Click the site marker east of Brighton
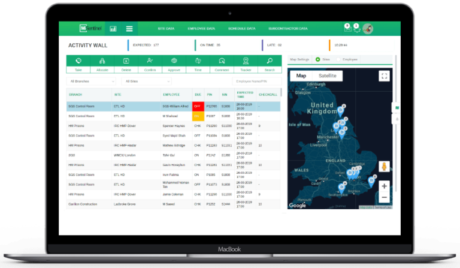The image size is (460, 268). [x=371, y=182]
